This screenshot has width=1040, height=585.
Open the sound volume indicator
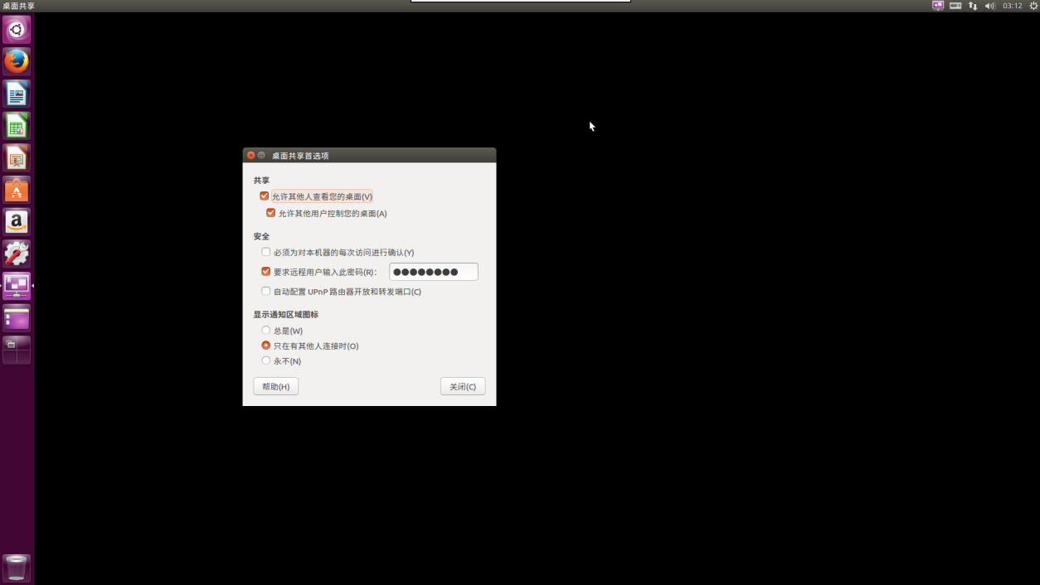point(989,6)
